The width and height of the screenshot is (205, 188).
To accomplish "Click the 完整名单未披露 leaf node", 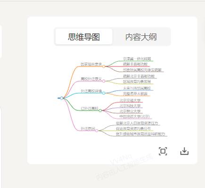I will click(135, 94).
